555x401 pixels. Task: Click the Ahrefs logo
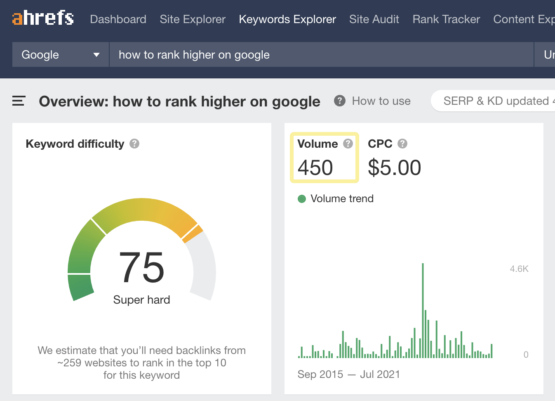pos(43,19)
